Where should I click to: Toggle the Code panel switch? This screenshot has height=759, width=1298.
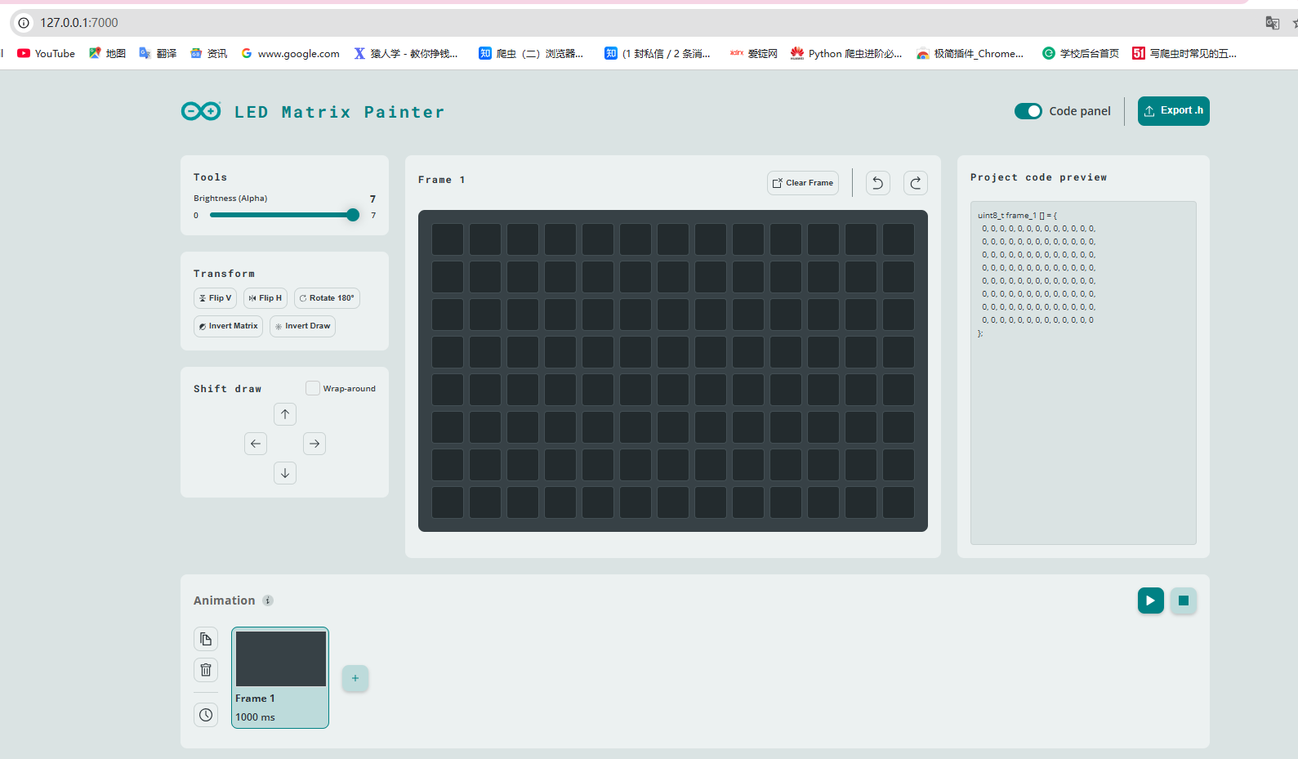[x=1028, y=111]
